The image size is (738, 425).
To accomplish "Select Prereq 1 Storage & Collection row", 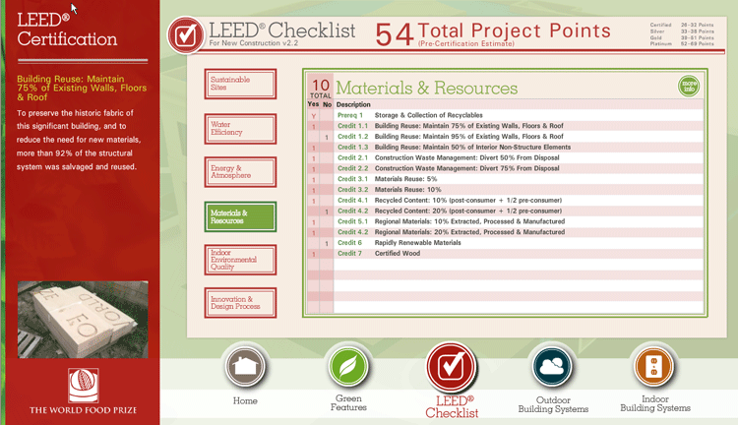I will 505,115.
